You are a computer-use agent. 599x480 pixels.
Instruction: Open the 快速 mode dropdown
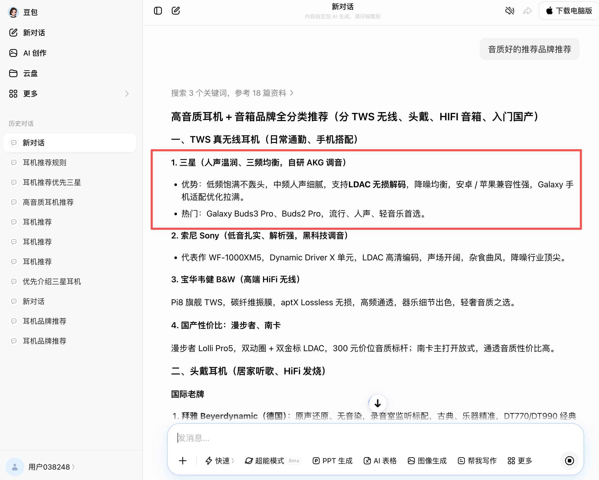[x=219, y=461]
